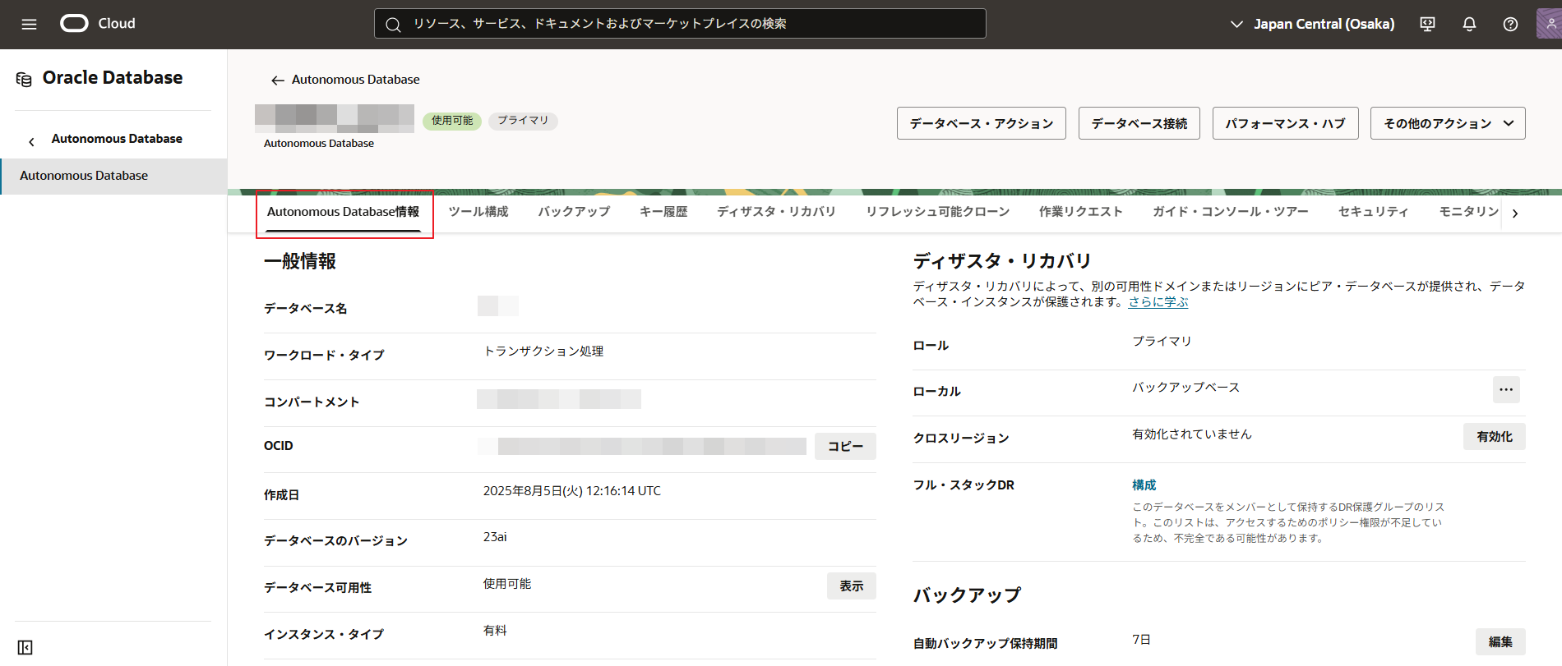The height and width of the screenshot is (666, 1562).
Task: Open the リフレッシュ可能クローン tab
Action: 937,212
